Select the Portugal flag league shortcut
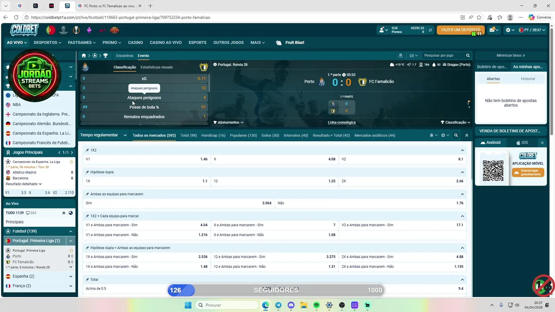 [x=51, y=30]
